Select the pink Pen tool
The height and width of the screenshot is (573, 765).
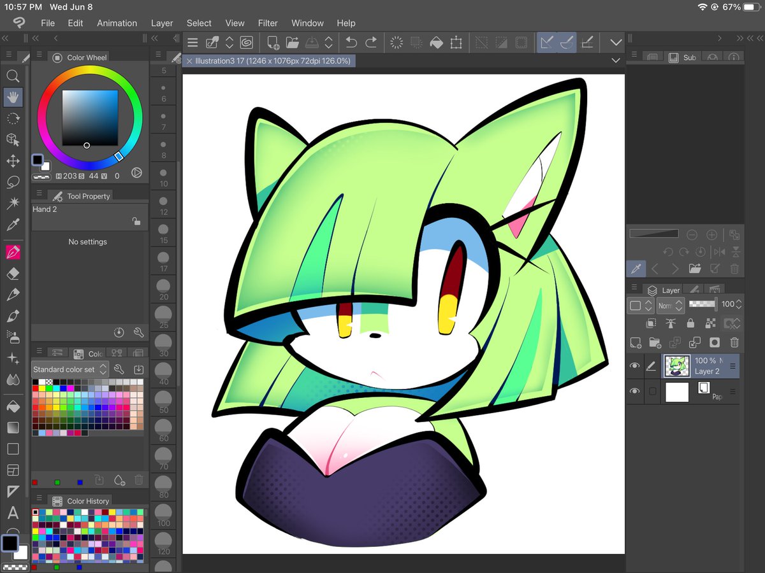point(13,252)
